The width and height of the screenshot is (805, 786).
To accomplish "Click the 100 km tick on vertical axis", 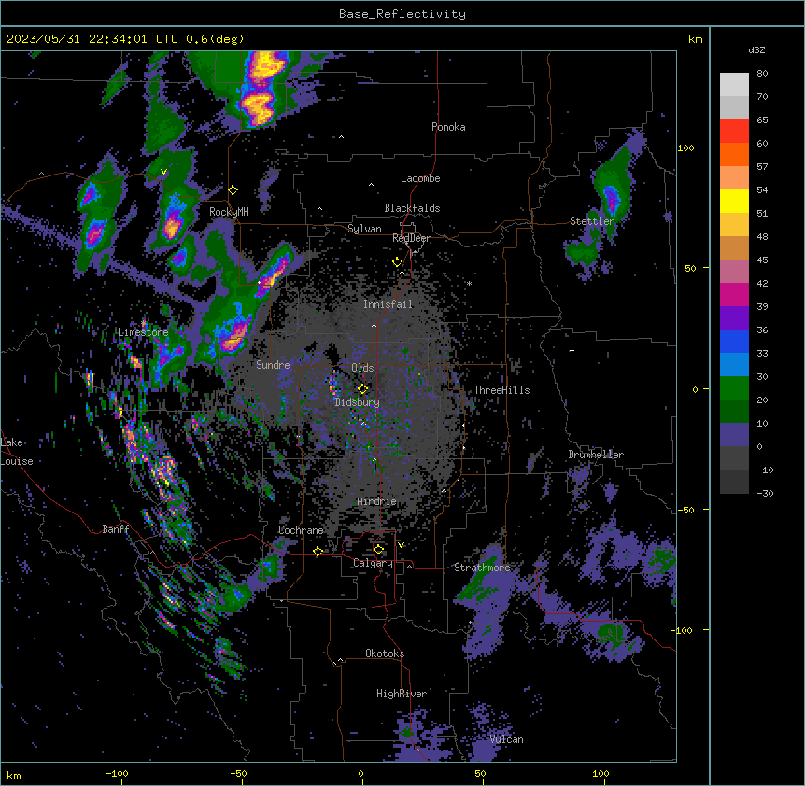I will pos(685,147).
